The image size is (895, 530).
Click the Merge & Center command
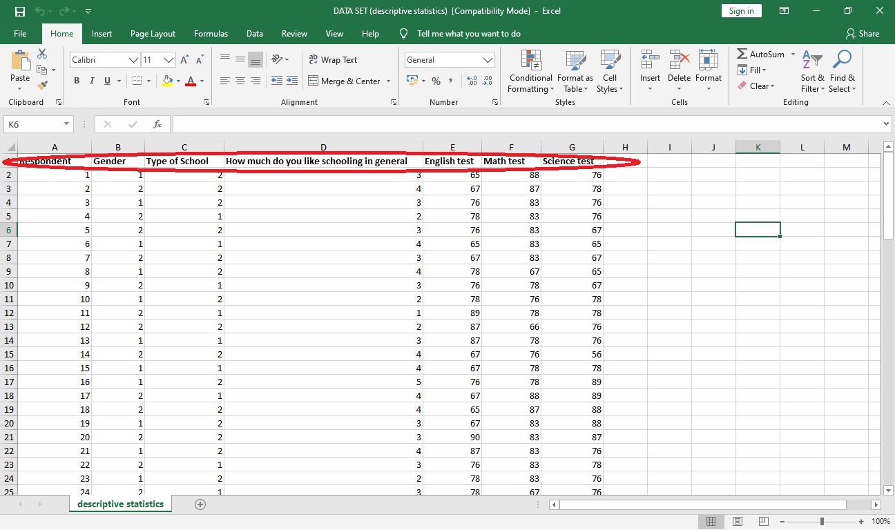pos(345,81)
